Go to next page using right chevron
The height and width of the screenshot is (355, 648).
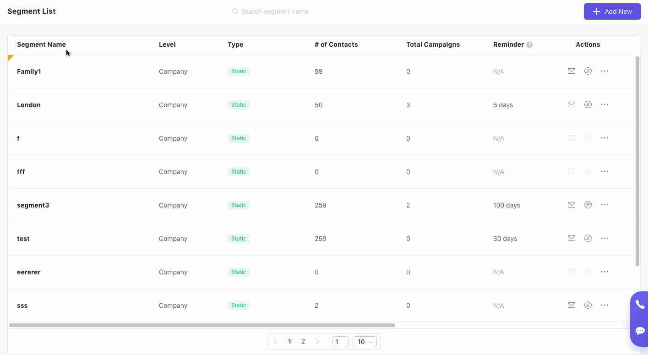click(x=317, y=342)
